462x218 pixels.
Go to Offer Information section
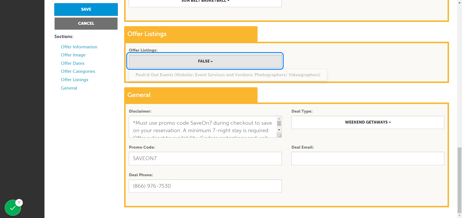pos(79,47)
